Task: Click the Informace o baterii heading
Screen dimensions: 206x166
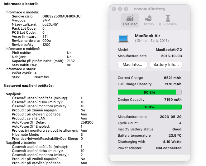Action: tap(21, 4)
